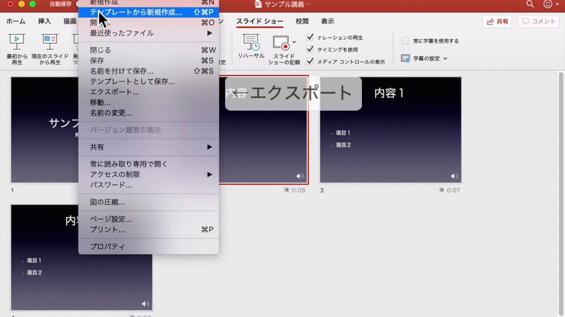The width and height of the screenshot is (565, 317).
Task: Click speaker icon on slide 2
Action: [300, 176]
